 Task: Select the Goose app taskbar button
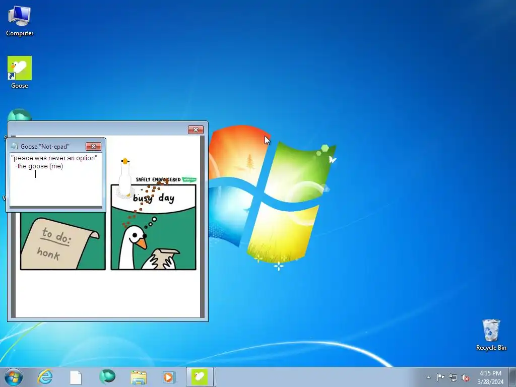pos(200,377)
